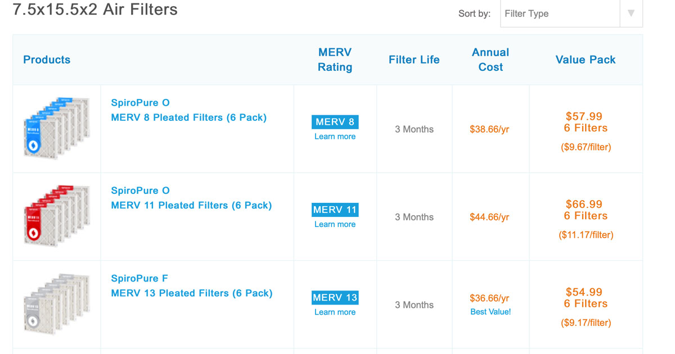
Task: Click the ($11.17/filter) price text
Action: (586, 235)
